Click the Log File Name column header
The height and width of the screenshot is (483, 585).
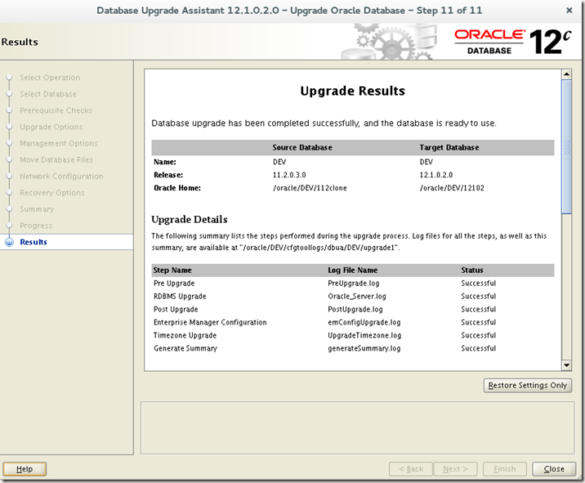coord(353,271)
